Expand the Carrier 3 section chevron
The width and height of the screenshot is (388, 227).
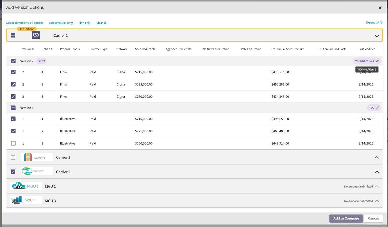[377, 157]
